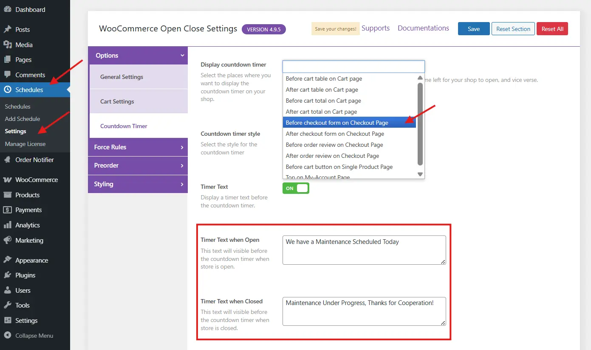This screenshot has height=350, width=591.
Task: Click the 'Display countdown timer' label
Action: [x=234, y=65]
